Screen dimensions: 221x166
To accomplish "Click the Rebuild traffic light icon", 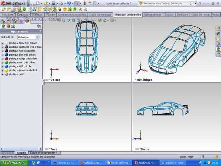I will (85, 3).
